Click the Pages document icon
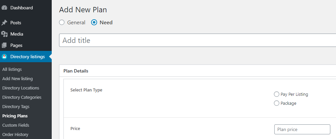The image size is (336, 139). (x=4, y=45)
